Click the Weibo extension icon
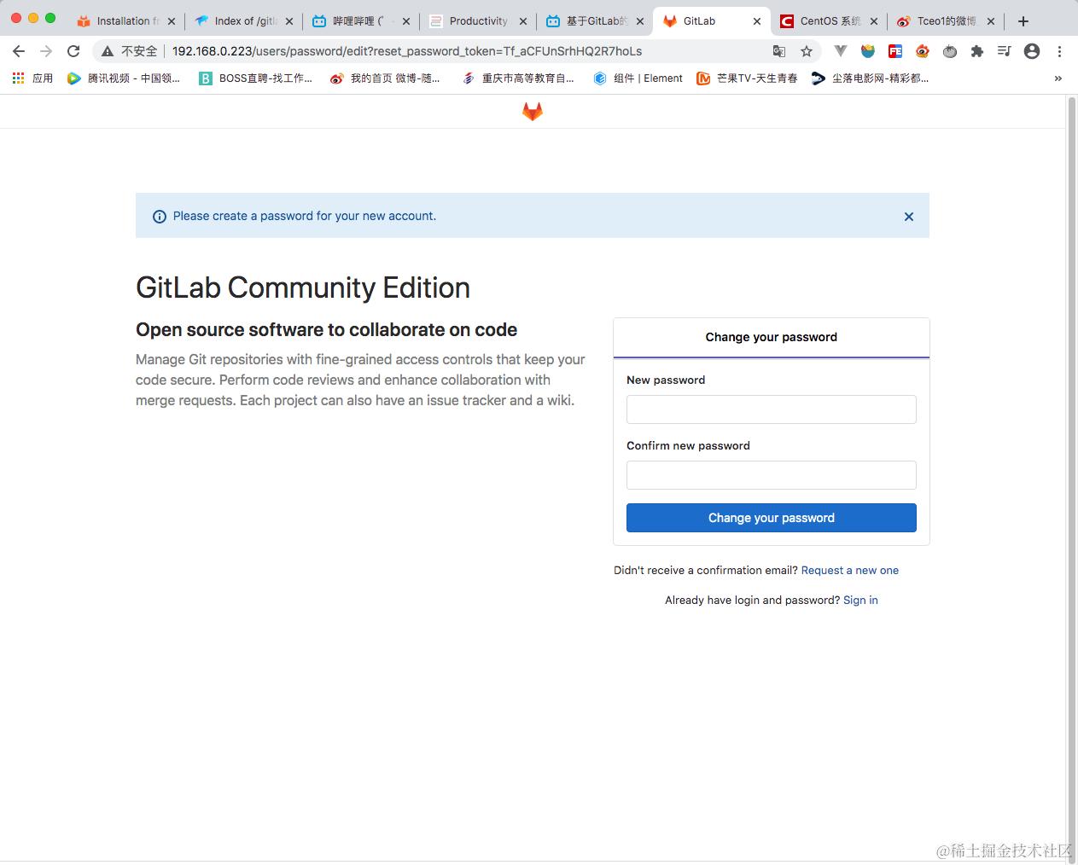 pyautogui.click(x=923, y=51)
